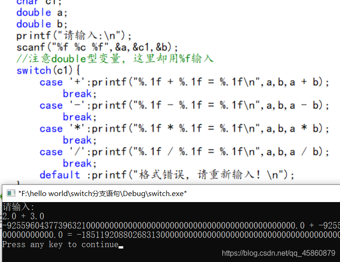
Task: Click the case '-' printf line
Action: (x=184, y=105)
